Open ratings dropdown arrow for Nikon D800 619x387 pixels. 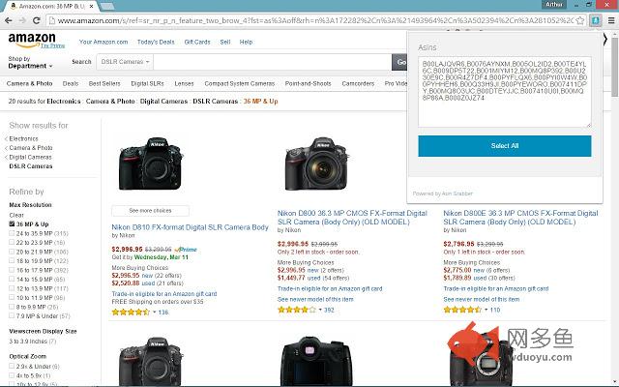click(320, 310)
